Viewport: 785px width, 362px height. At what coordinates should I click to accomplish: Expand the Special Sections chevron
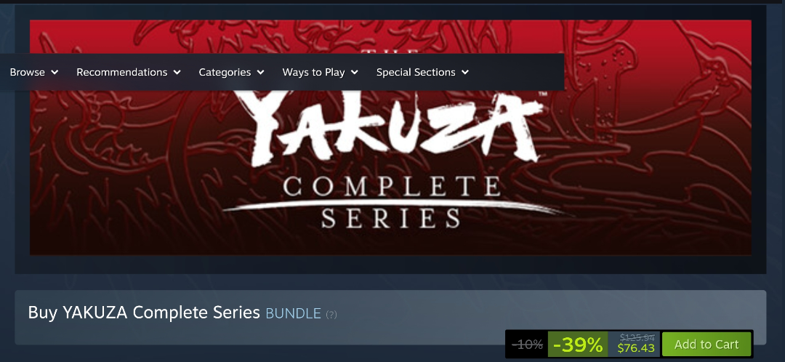(x=465, y=72)
